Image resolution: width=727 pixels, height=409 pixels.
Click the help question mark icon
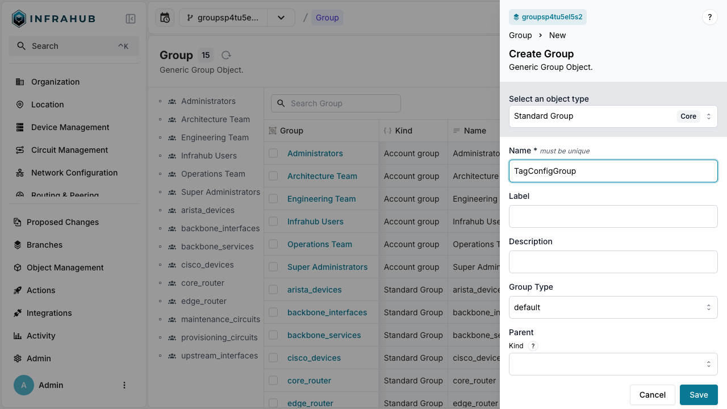click(x=709, y=17)
